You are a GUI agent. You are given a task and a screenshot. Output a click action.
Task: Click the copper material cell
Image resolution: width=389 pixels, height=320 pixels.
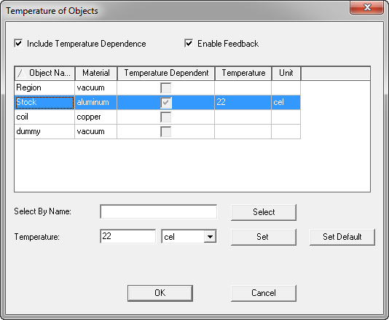(x=95, y=117)
